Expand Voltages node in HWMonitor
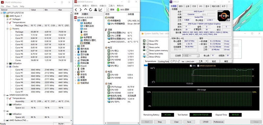The height and width of the screenshot is (125, 263). pyautogui.click(x=7, y=19)
